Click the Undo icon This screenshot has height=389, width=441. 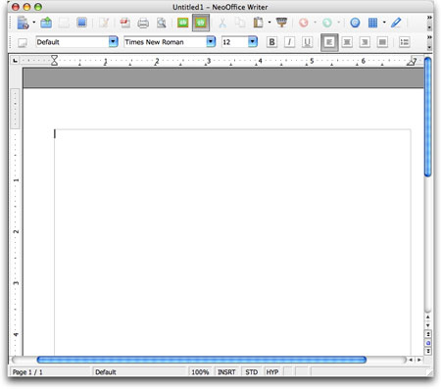[304, 23]
